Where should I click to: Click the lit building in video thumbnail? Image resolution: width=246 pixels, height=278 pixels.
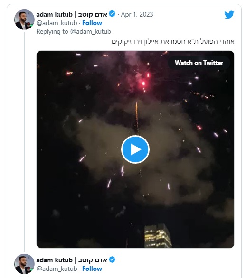click(x=158, y=236)
